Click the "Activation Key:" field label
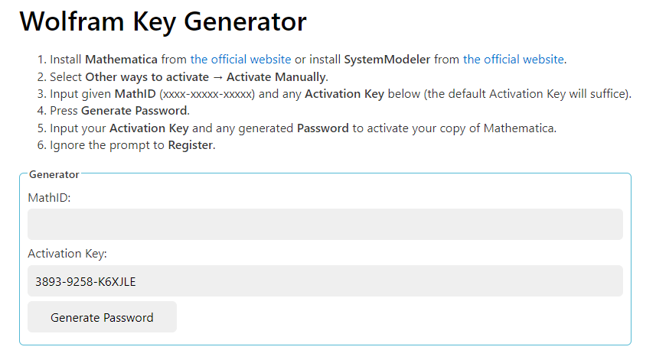The width and height of the screenshot is (656, 363). (x=67, y=254)
